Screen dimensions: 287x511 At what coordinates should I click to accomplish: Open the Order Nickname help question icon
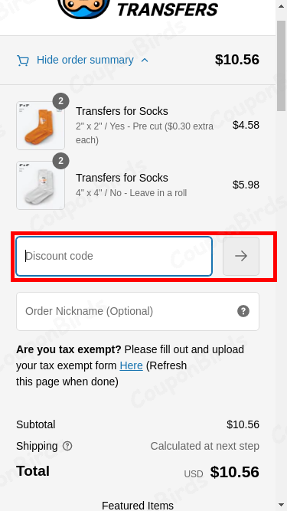tap(243, 311)
